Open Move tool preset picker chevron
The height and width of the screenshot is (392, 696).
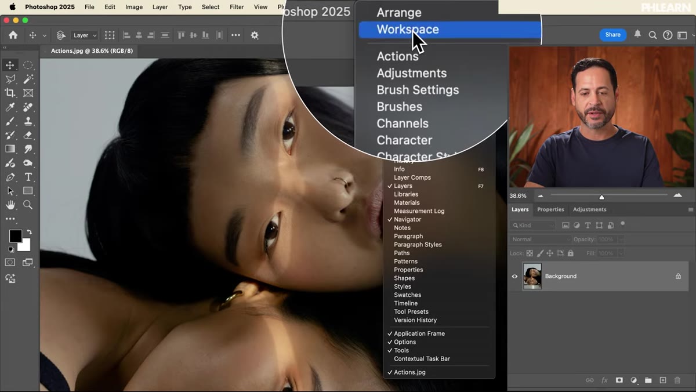(x=45, y=35)
